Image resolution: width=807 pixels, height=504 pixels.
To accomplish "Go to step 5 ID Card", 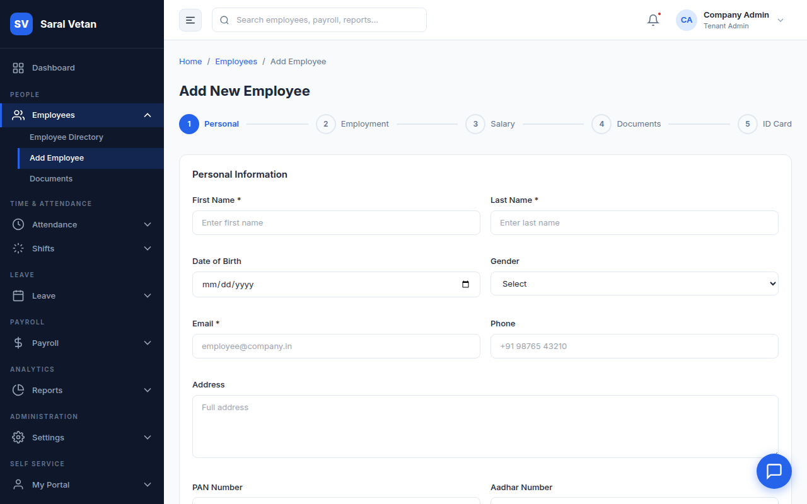I will 765,124.
